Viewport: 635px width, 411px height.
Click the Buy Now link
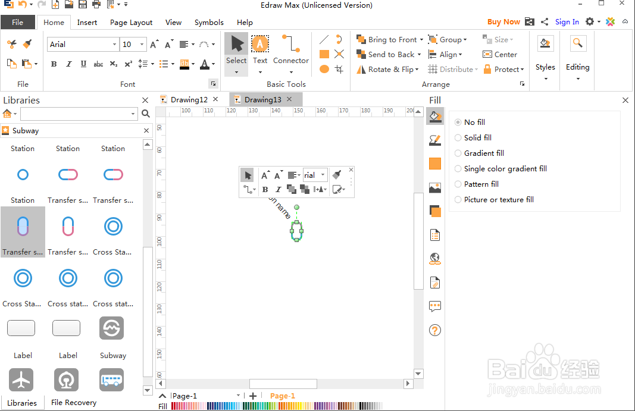pos(503,22)
